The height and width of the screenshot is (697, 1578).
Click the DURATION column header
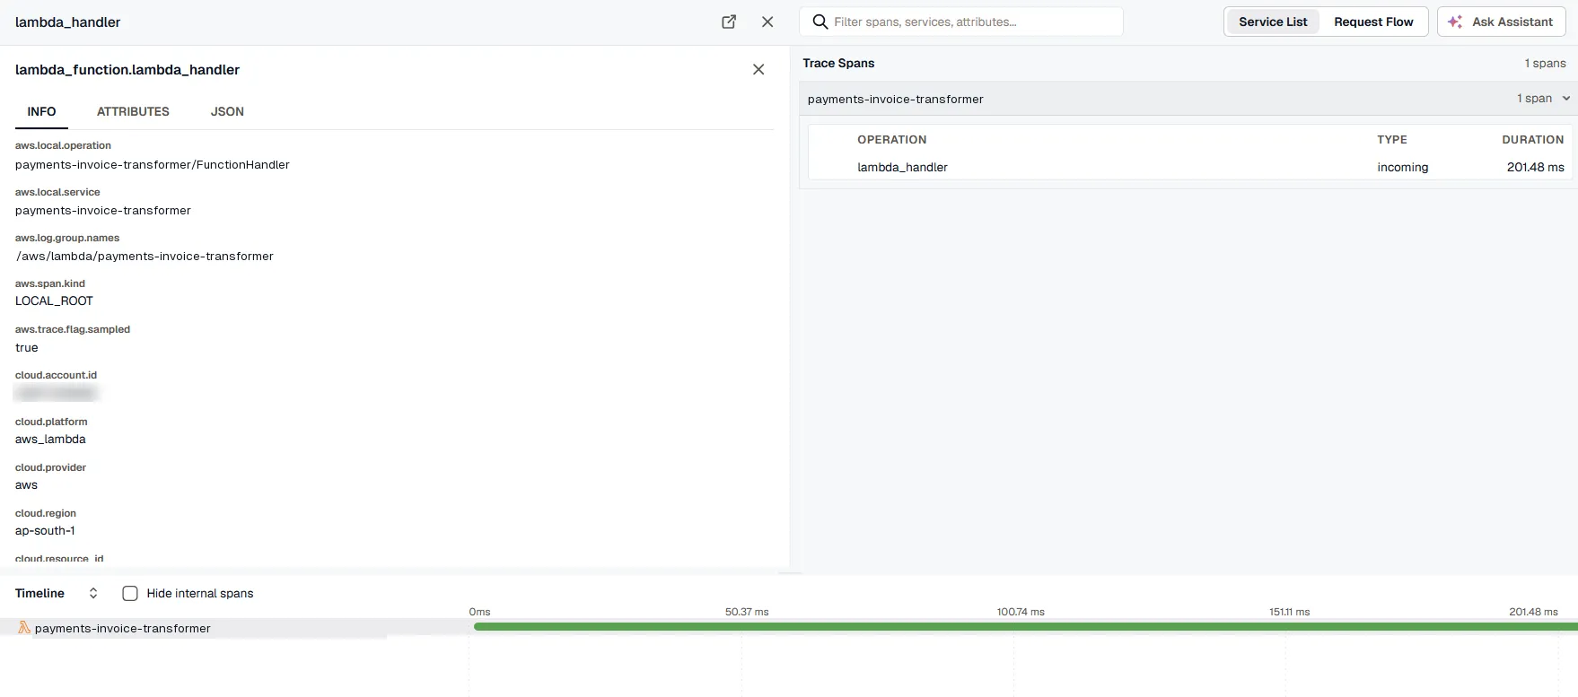1533,139
